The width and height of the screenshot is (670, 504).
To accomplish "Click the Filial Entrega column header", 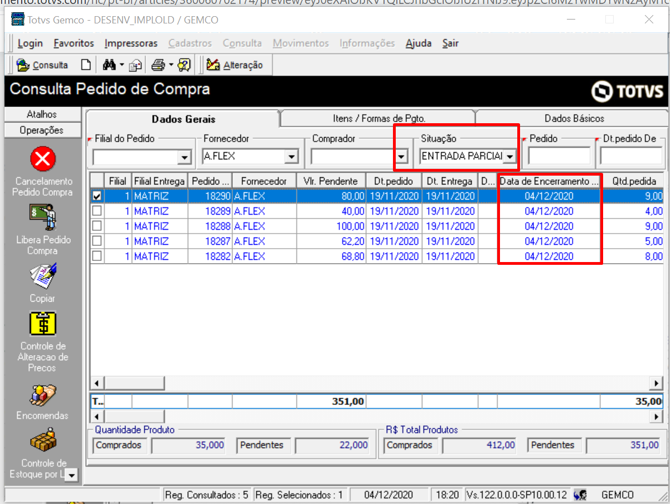I will click(159, 181).
